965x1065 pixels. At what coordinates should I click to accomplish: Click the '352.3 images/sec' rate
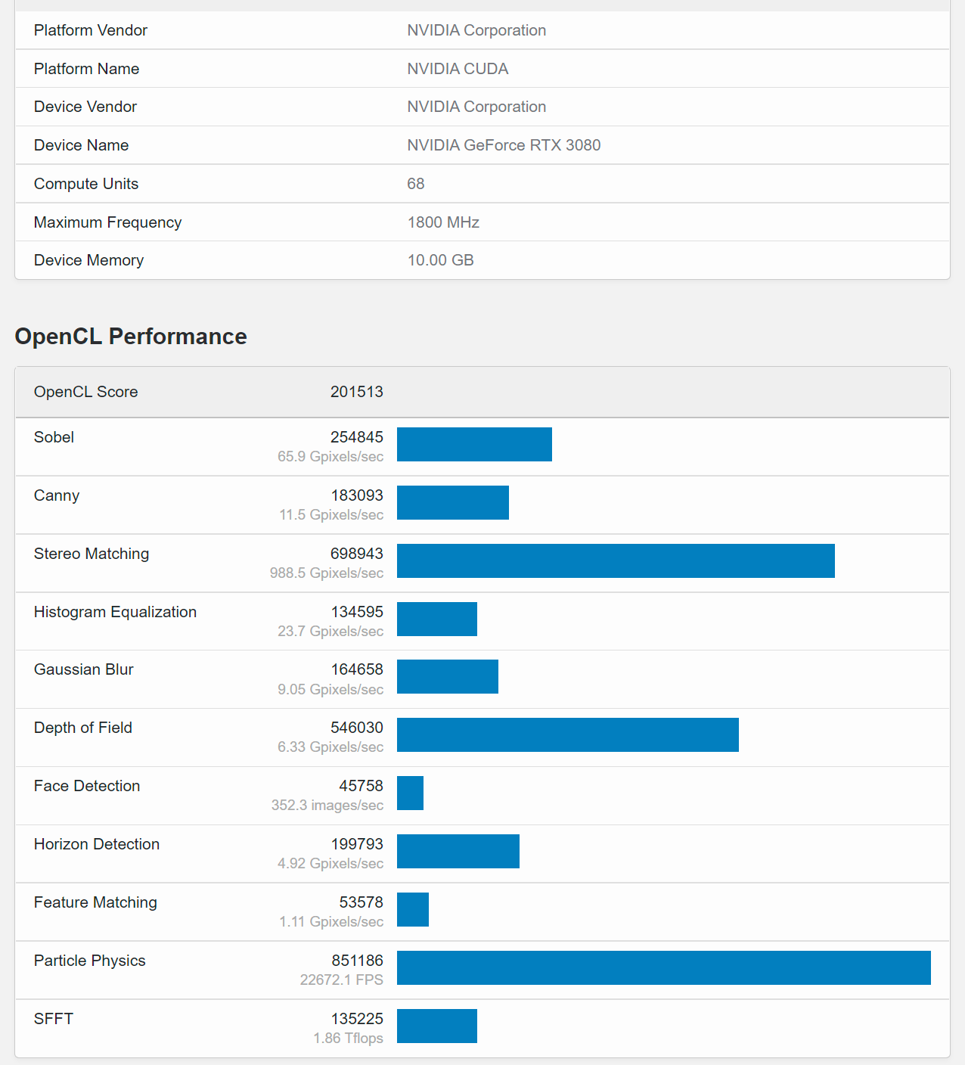[327, 806]
